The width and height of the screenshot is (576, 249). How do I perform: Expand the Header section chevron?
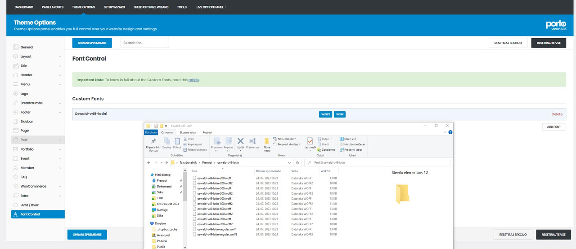(x=60, y=75)
